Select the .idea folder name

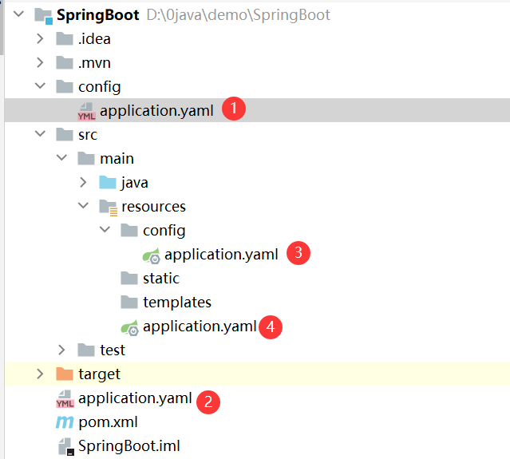94,39
